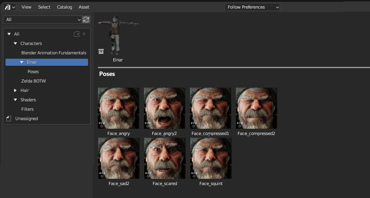Image resolution: width=370 pixels, height=198 pixels.
Task: Click pose action icon on Face_angry thumbnail
Action: coord(101,124)
